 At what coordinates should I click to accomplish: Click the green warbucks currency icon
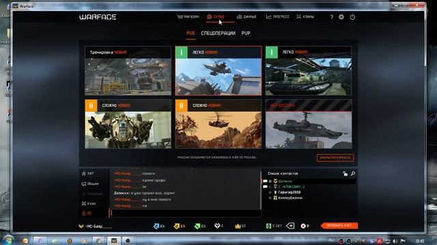click(x=268, y=226)
